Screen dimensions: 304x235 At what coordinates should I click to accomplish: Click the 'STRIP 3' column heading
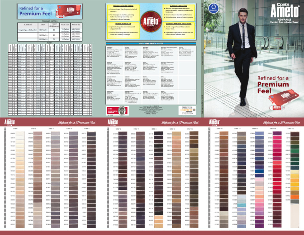51,129
